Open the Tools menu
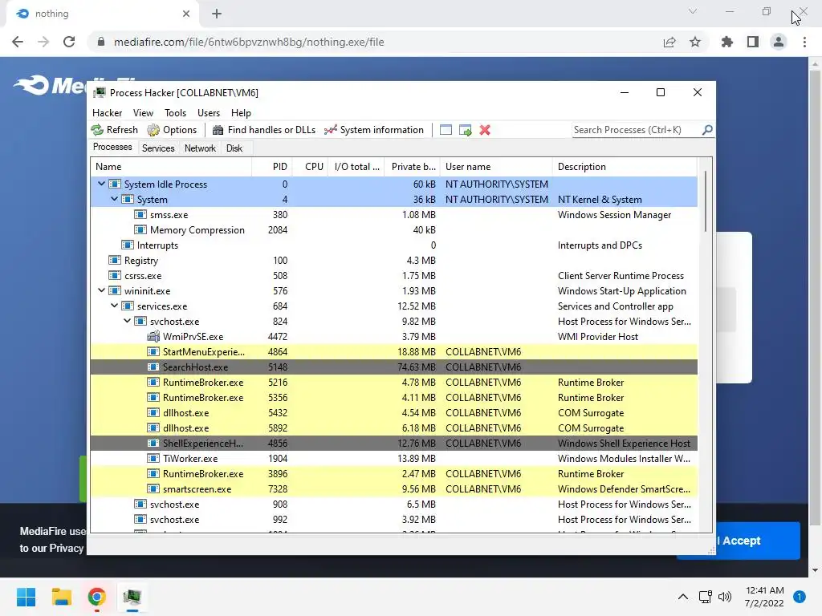 [x=175, y=112]
